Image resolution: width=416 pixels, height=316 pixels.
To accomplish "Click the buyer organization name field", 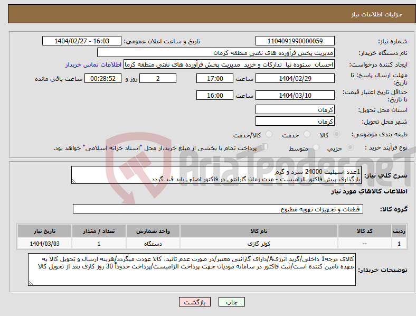I will click(216, 52).
